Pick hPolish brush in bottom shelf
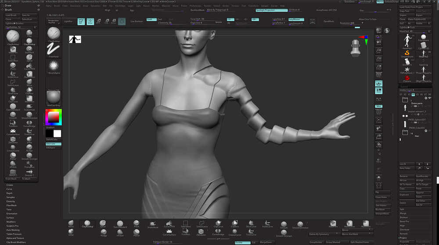Screen dimensions: 439x245 [x=120, y=232]
